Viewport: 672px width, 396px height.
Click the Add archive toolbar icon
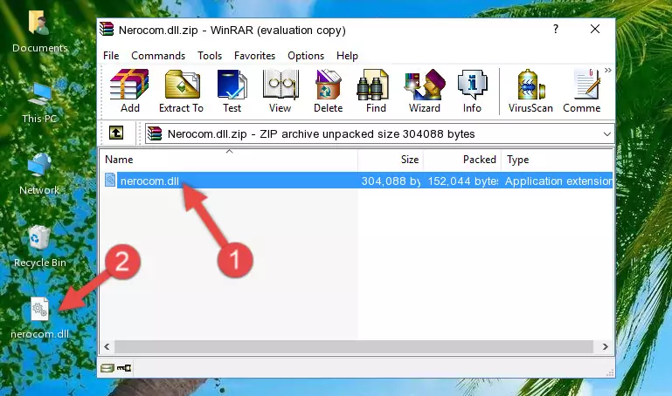click(129, 91)
